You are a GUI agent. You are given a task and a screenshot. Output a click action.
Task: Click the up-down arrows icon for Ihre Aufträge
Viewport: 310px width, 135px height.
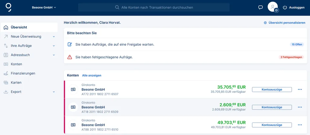pos(6,46)
